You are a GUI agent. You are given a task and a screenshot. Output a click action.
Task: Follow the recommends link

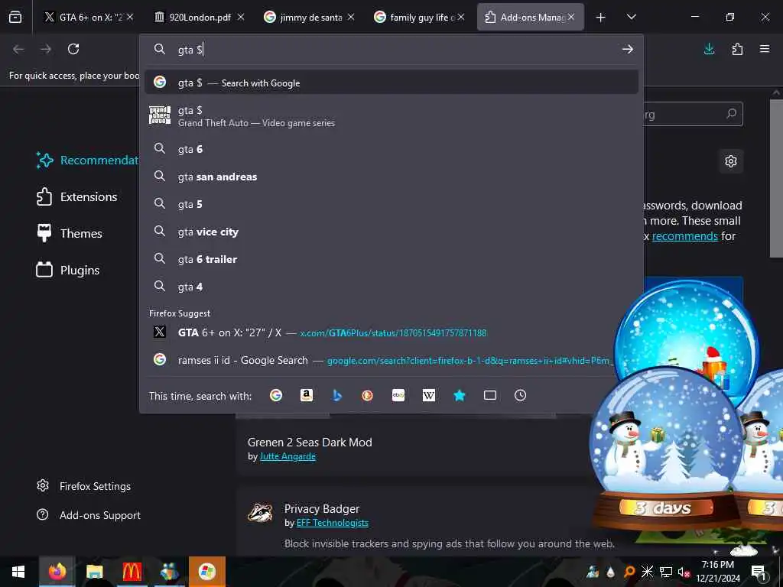click(x=684, y=236)
